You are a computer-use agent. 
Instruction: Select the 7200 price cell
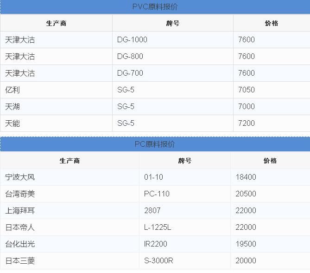[272, 123]
